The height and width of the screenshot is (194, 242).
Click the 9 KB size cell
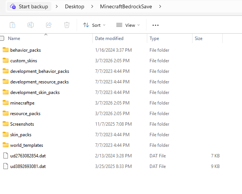pyautogui.click(x=215, y=166)
